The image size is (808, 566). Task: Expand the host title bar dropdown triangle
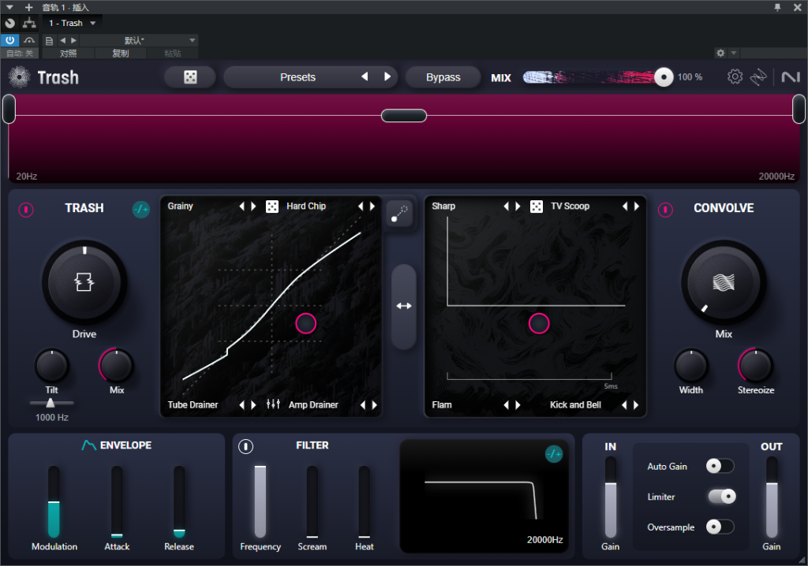tap(9, 7)
